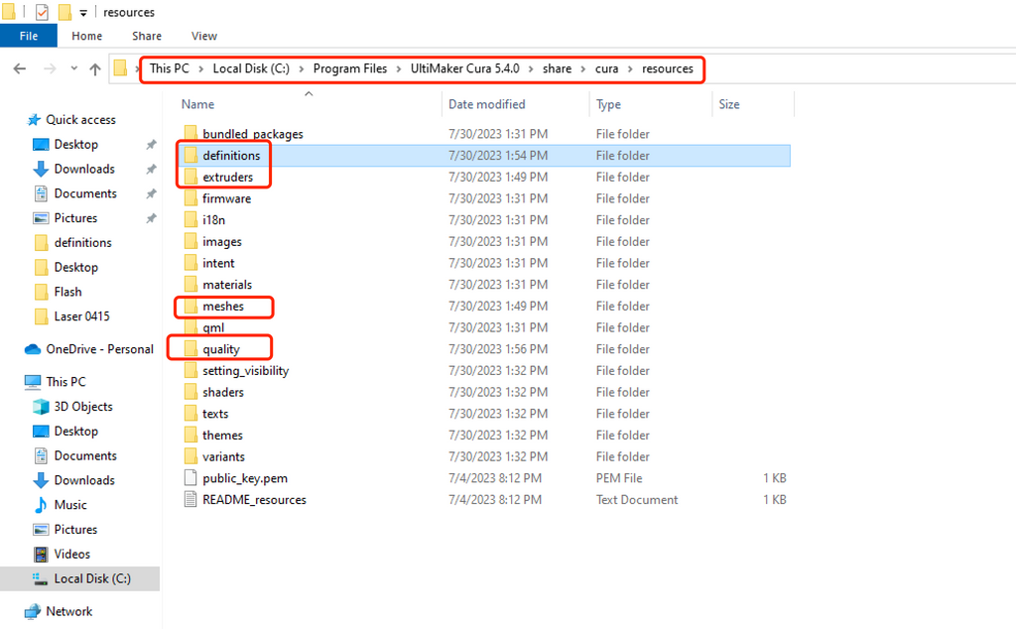This screenshot has height=629, width=1016.
Task: Select the README_resources text document
Action: (254, 499)
